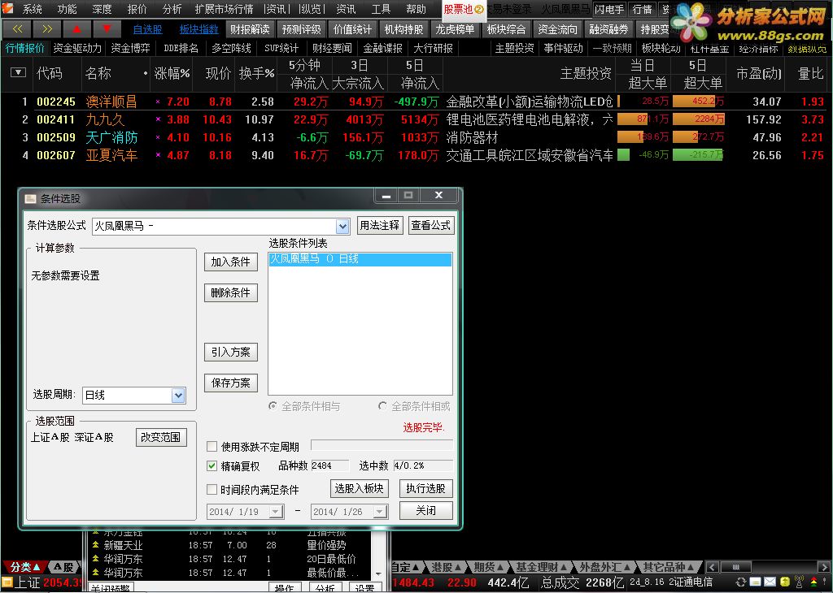Switch to 主题投资 tab
The width and height of the screenshot is (833, 593).
coord(514,48)
